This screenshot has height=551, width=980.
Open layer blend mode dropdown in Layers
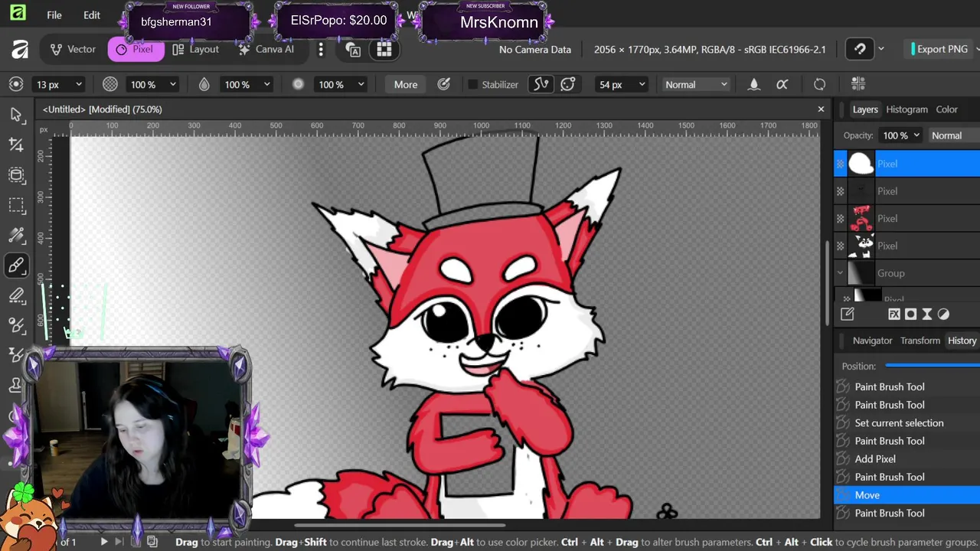tap(953, 135)
